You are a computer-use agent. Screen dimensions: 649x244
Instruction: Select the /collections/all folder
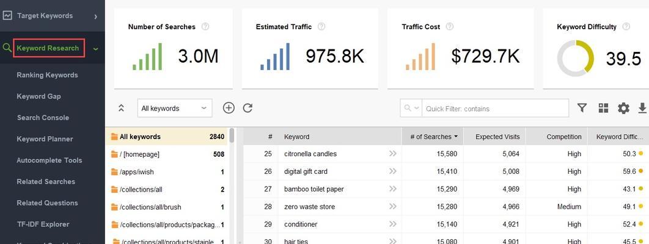click(x=167, y=190)
